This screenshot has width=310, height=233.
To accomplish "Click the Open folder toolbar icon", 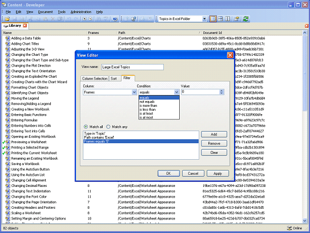I will point(7,19).
